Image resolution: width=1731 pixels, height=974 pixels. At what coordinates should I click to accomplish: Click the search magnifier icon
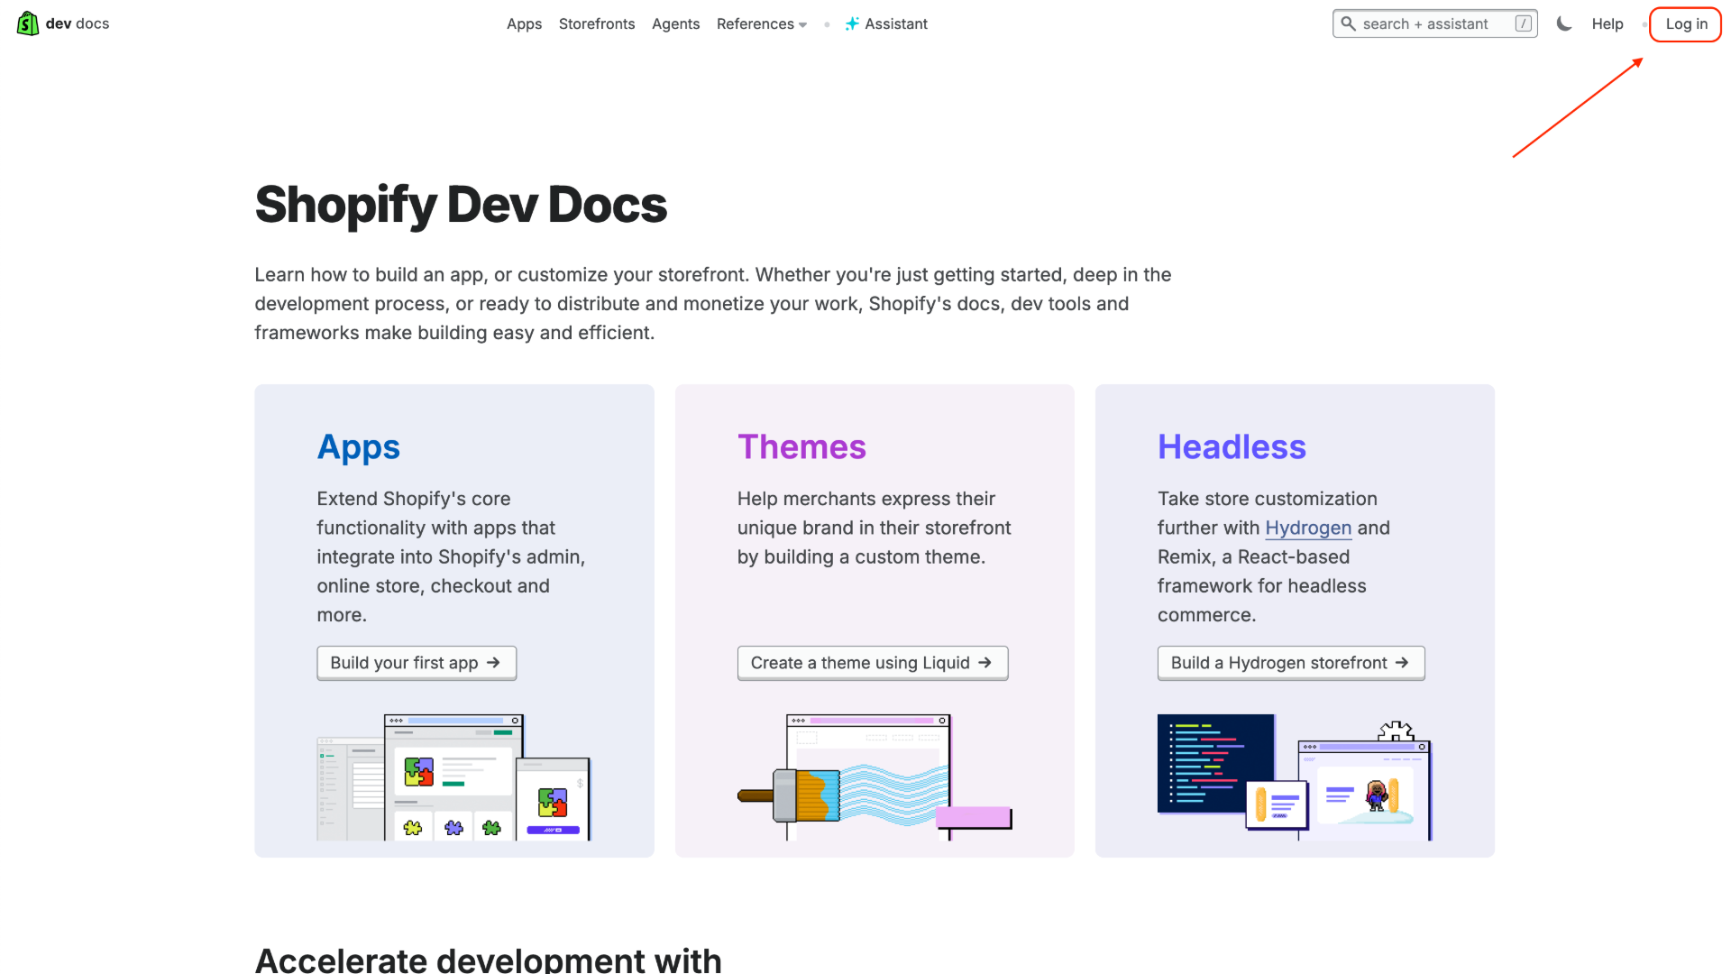(x=1348, y=23)
